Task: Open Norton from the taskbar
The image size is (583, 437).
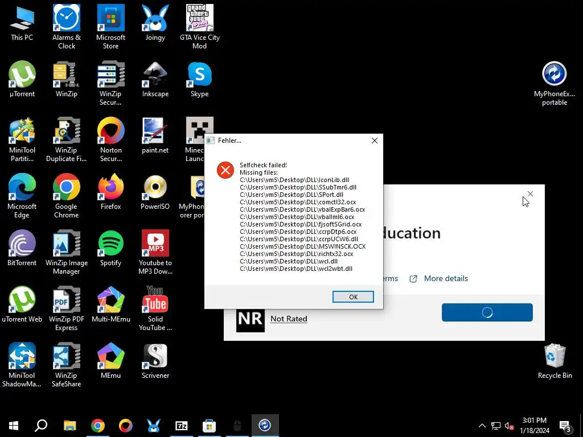Action: point(126,426)
